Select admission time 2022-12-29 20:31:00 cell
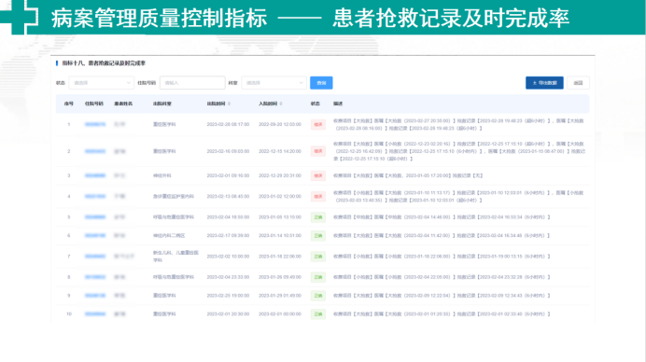 point(280,175)
